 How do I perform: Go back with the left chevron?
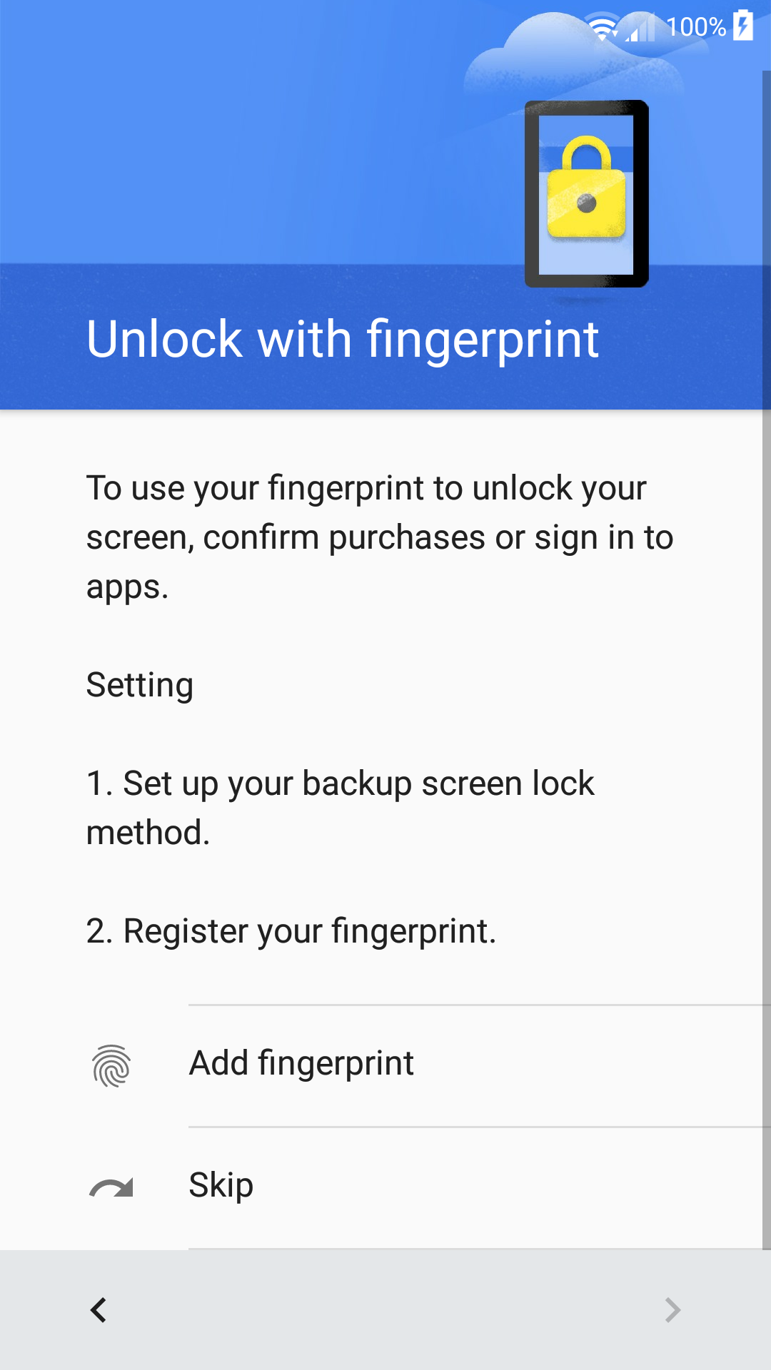(99, 1309)
